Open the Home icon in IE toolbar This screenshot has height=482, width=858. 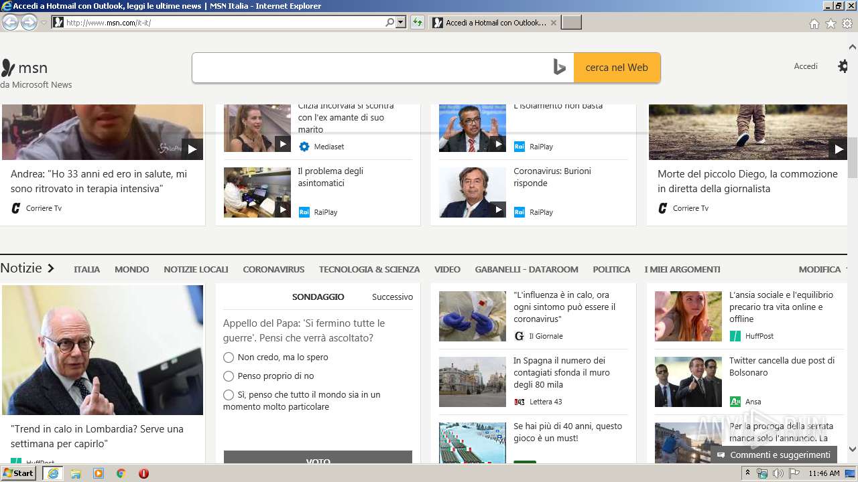click(814, 23)
